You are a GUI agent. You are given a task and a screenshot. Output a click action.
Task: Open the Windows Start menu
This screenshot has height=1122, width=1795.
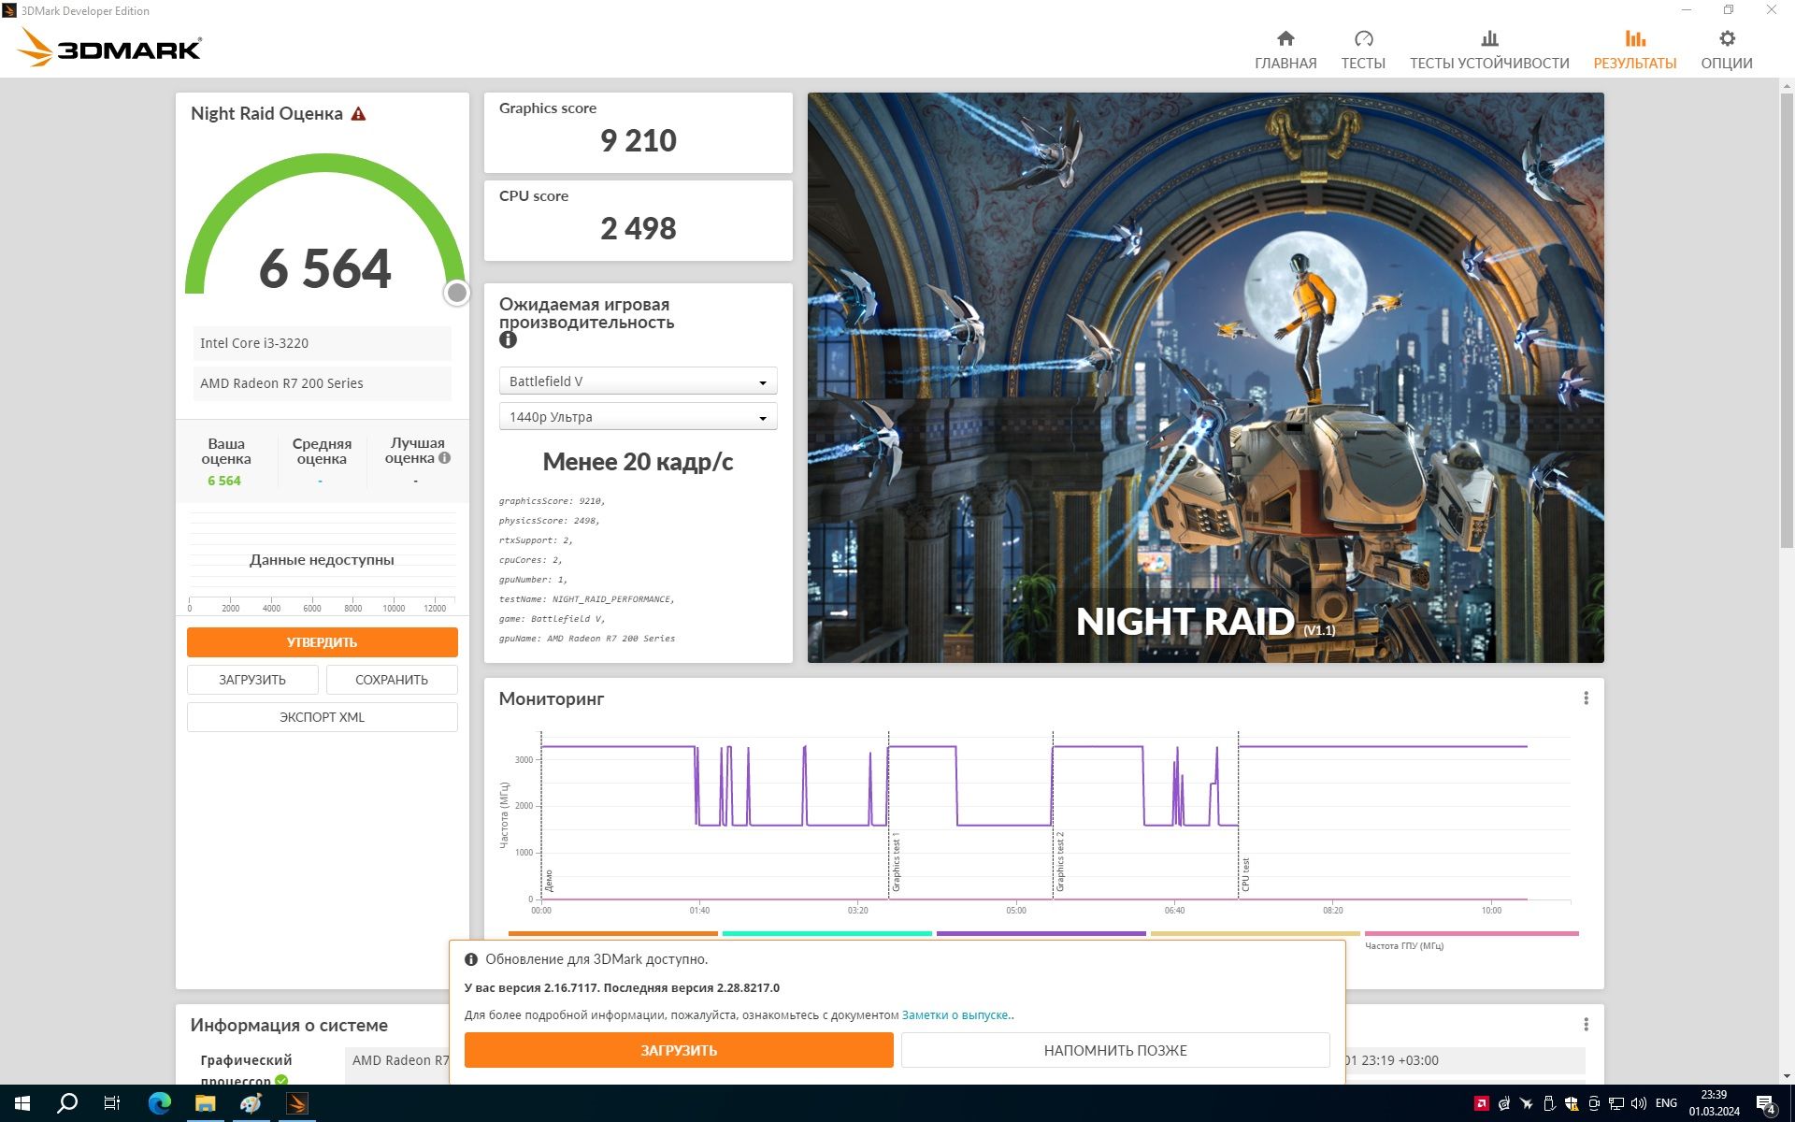tap(22, 1103)
